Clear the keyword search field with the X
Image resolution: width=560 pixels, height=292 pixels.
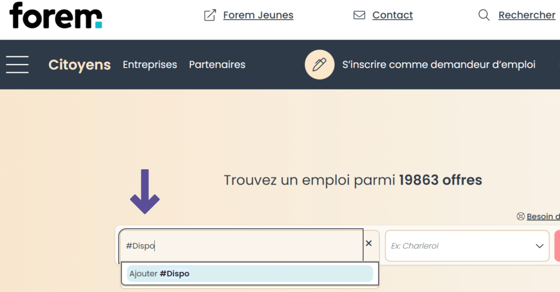(x=369, y=243)
